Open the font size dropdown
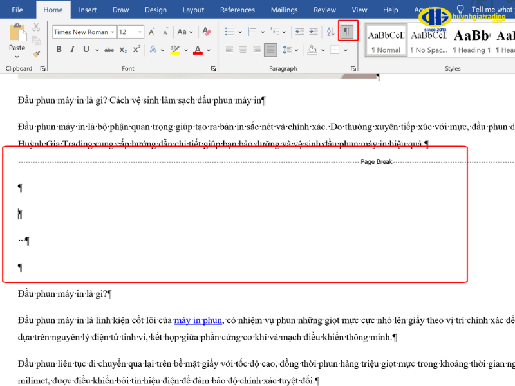The width and height of the screenshot is (515, 386). (x=139, y=32)
